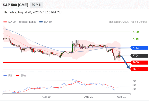Screen dimensions: 149x101
Task: Click the MA 50 blue legend swatch
Action: coord(41,22)
